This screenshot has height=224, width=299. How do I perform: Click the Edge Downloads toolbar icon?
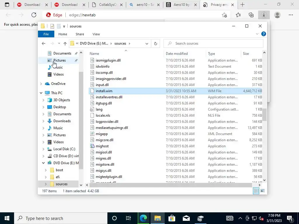(x=264, y=15)
